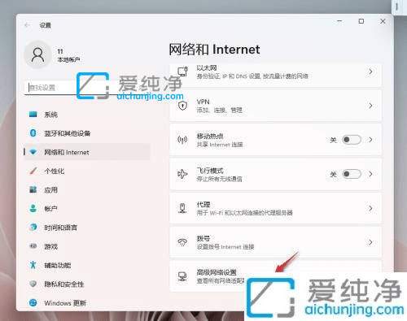This screenshot has width=407, height=321.
Task: Open the 辅助功能 sidebar entry
Action: point(87,265)
